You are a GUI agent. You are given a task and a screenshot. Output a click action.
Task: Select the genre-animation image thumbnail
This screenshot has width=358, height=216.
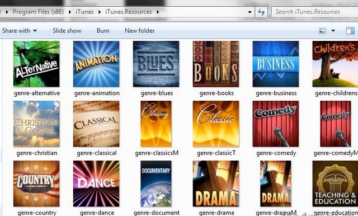pos(96,64)
